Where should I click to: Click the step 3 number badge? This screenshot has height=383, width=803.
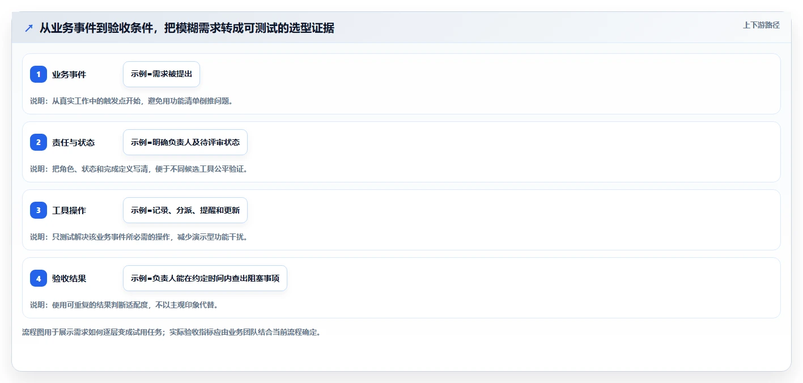pos(39,210)
